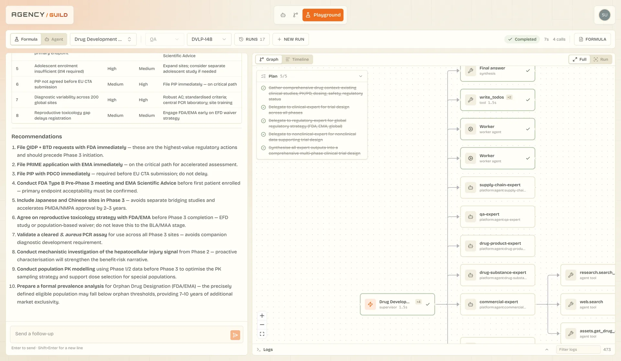
Task: Switch to Agent mode
Action: (54, 39)
